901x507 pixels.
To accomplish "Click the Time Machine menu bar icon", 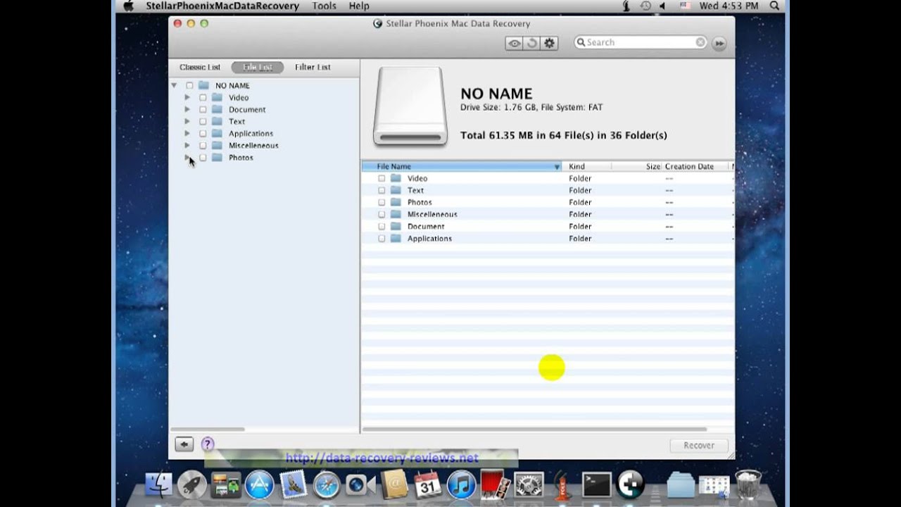I will pyautogui.click(x=645, y=6).
